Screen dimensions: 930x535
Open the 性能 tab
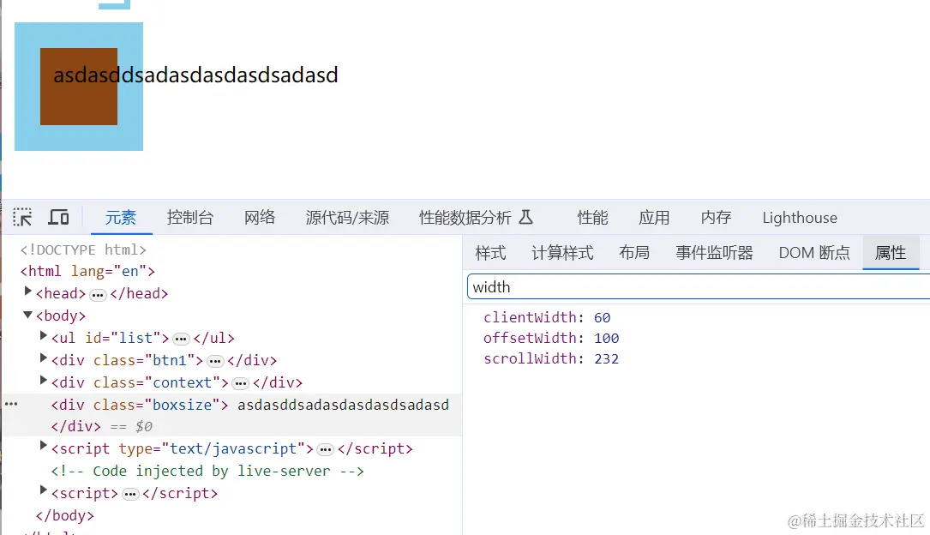[x=592, y=218]
